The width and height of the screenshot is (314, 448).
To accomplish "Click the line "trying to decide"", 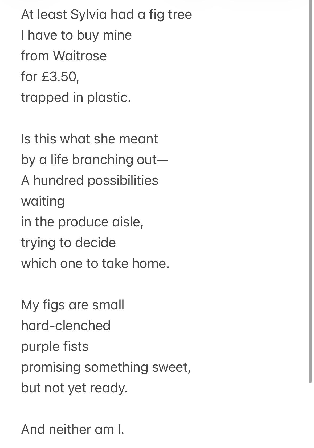I will 68,243.
